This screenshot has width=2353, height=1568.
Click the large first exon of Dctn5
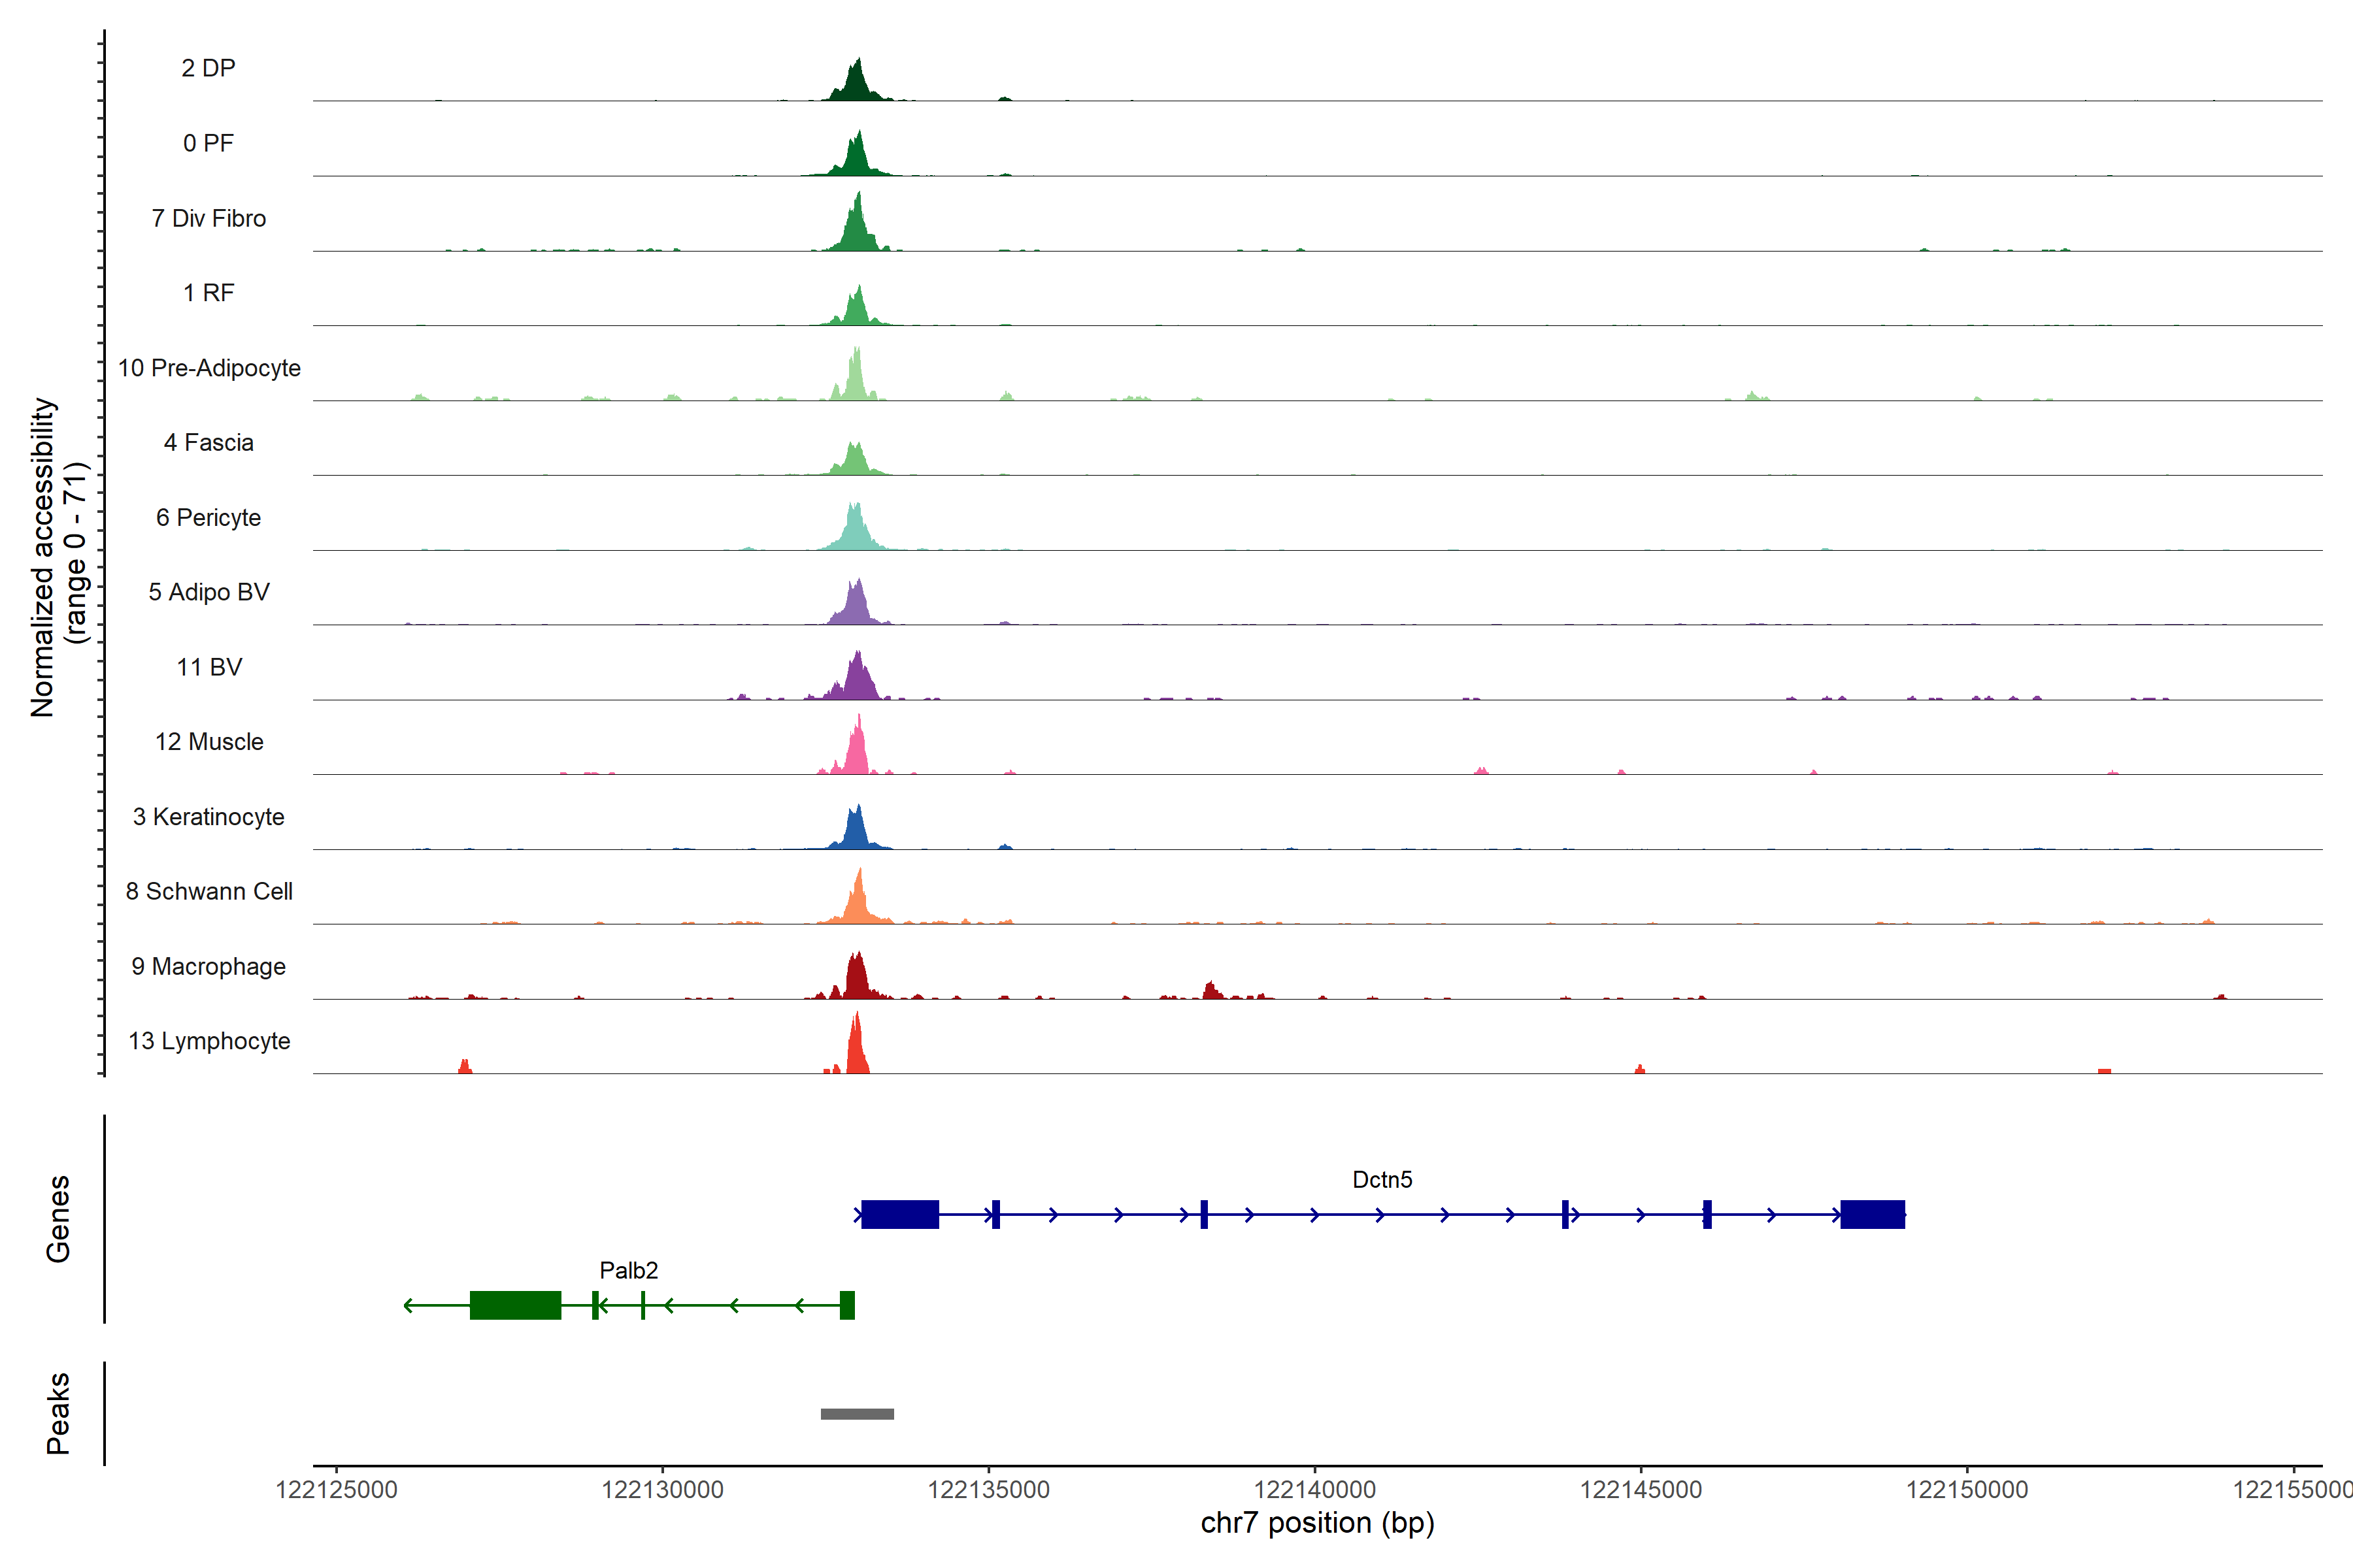[x=899, y=1214]
